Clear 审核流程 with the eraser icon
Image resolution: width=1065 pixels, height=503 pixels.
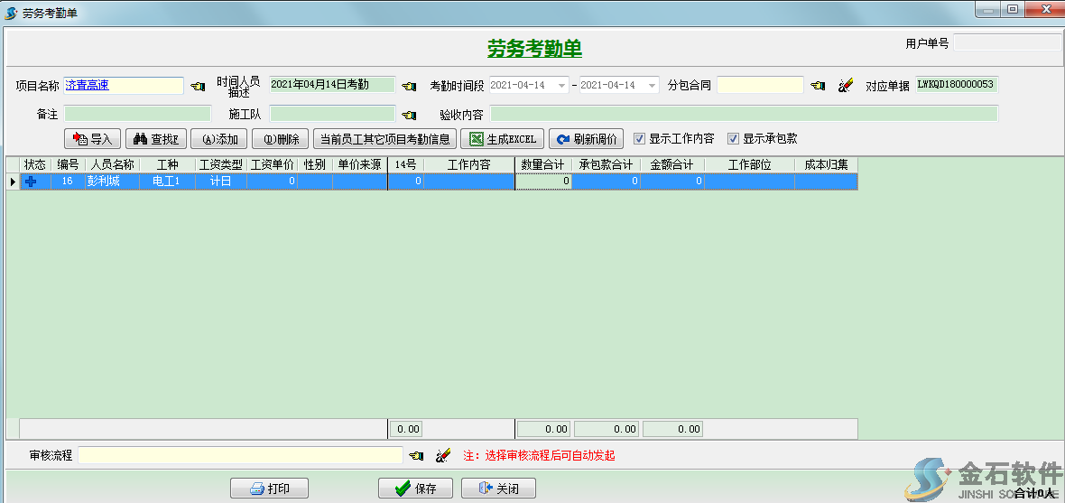442,456
